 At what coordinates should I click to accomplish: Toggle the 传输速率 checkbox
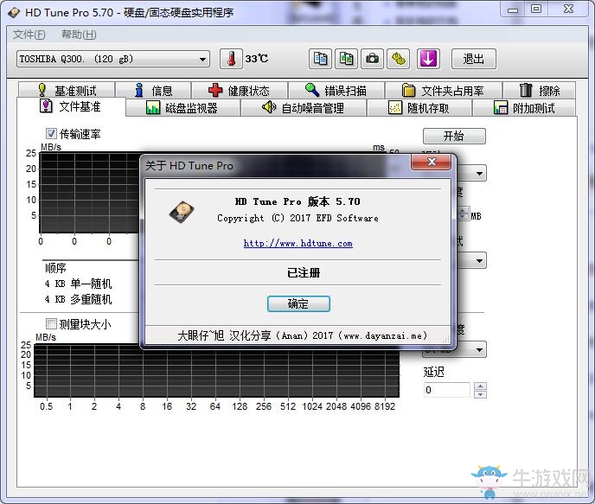tap(51, 133)
